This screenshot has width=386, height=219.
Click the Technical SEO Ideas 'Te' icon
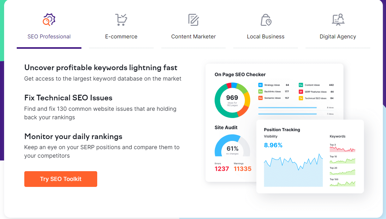coord(300,98)
